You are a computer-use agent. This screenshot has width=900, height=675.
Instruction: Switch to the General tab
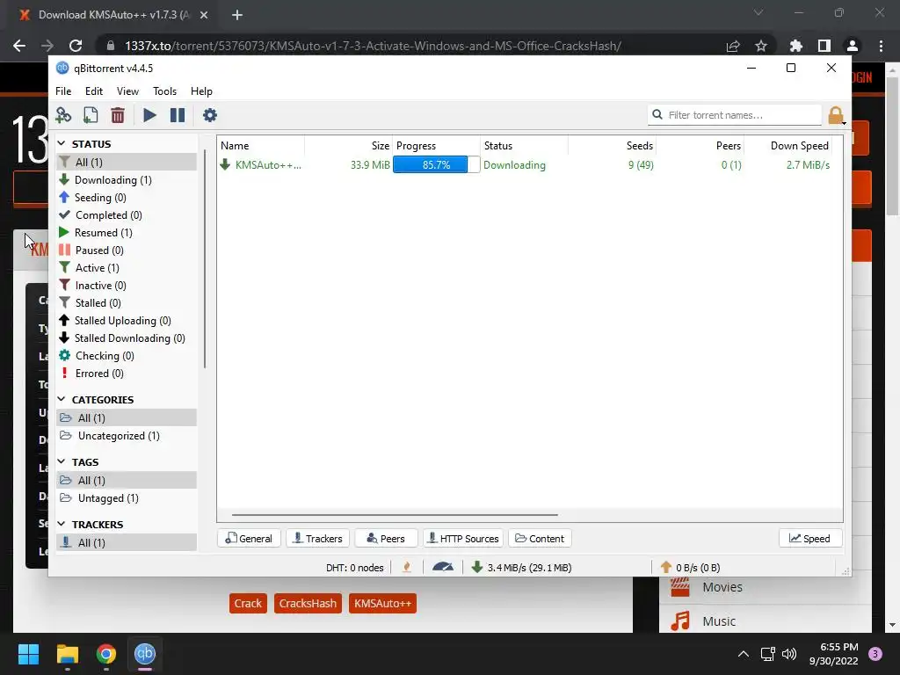pyautogui.click(x=249, y=539)
